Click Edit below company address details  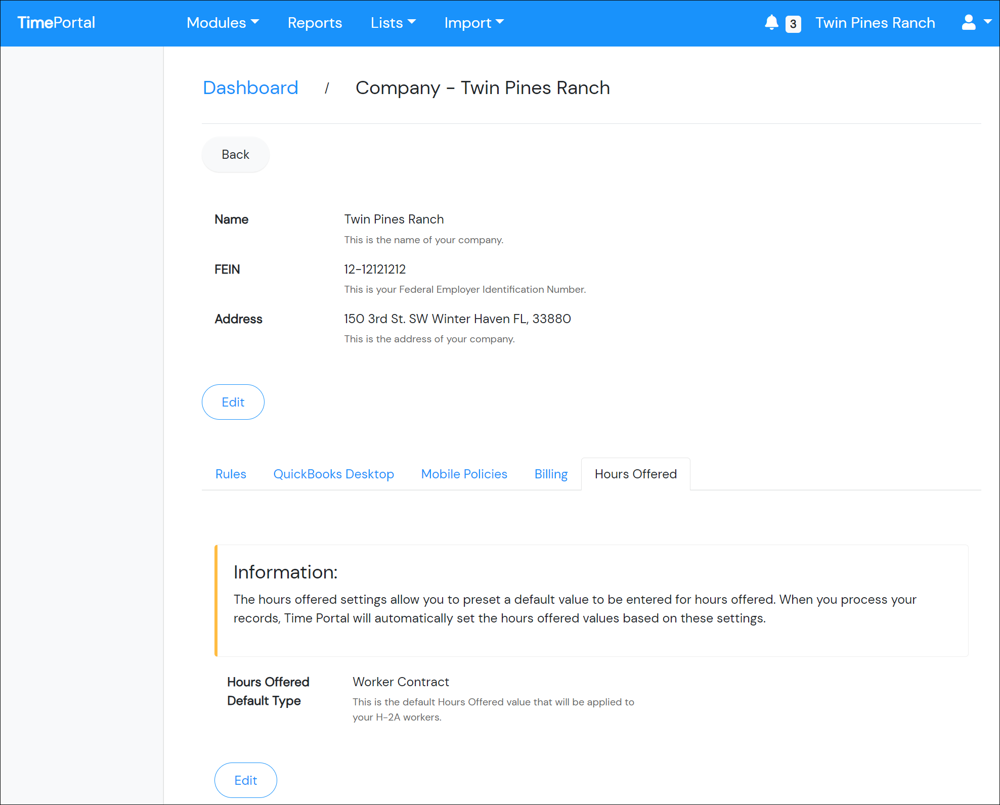coord(233,402)
